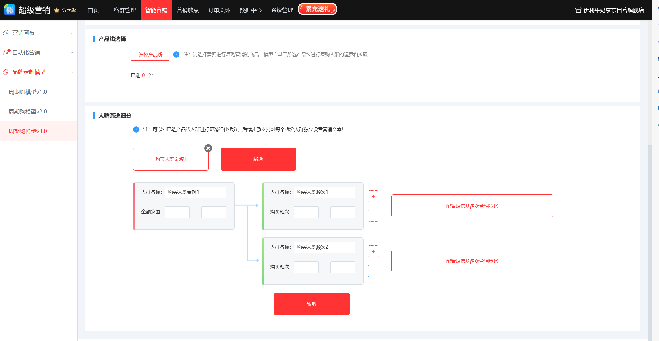Click the 产品线选择 section heading
Image resolution: width=659 pixels, height=341 pixels.
pyautogui.click(x=112, y=39)
